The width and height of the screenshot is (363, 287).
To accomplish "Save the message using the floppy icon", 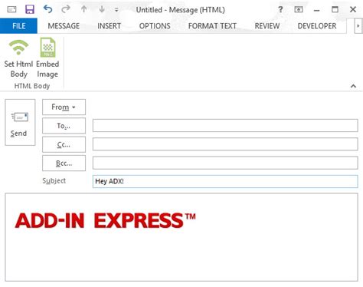I will 30,9.
